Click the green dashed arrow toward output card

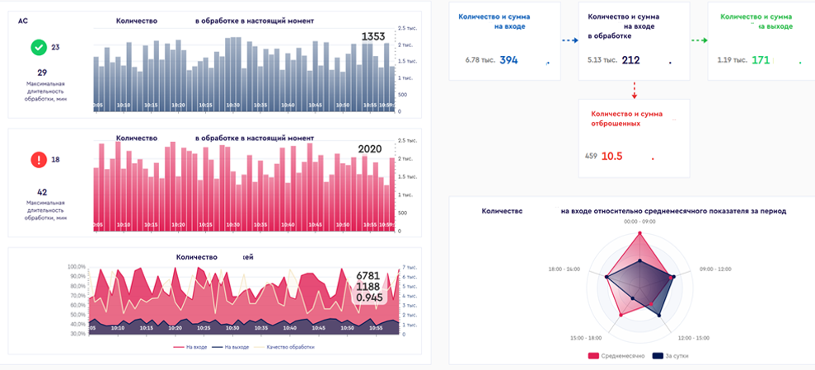click(x=699, y=40)
